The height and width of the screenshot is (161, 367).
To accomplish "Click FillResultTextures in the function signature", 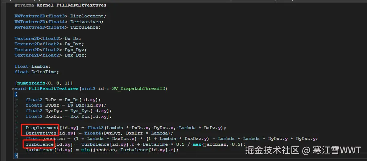I will tap(54, 89).
